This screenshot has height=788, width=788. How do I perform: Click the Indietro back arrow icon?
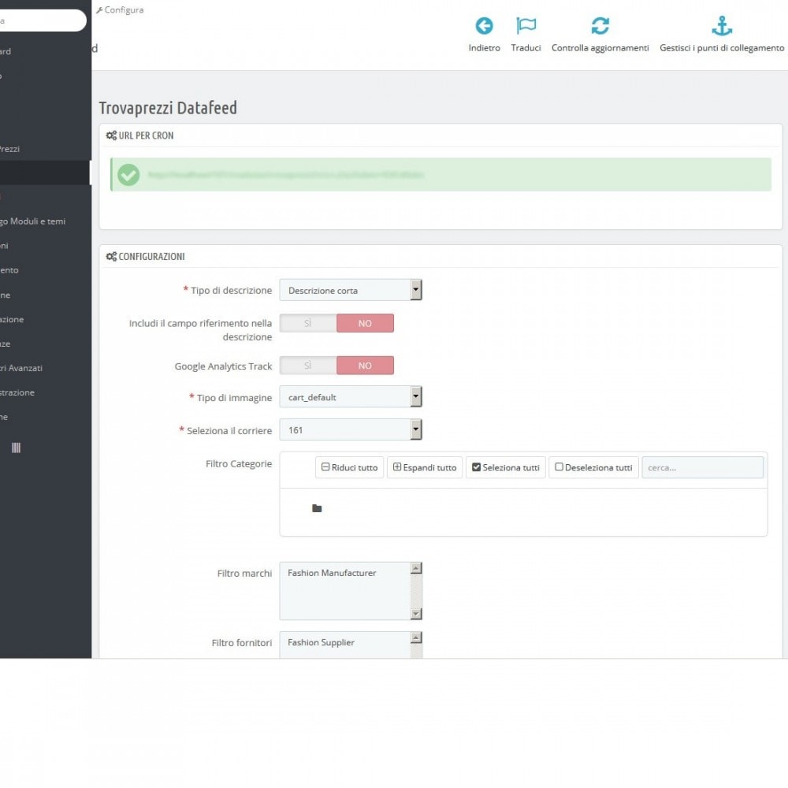click(484, 26)
